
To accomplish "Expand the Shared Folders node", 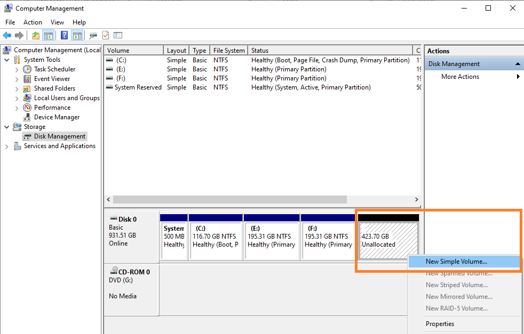I will (x=17, y=89).
